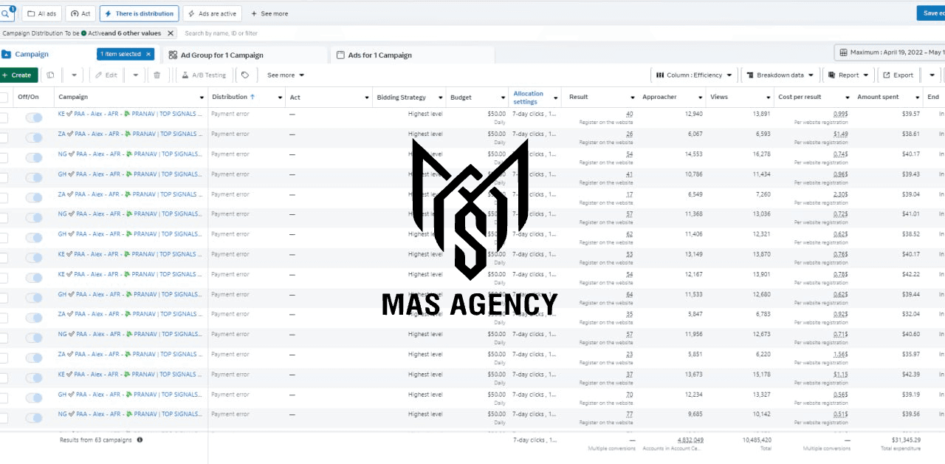Click the duplicate campaign icon

point(50,75)
